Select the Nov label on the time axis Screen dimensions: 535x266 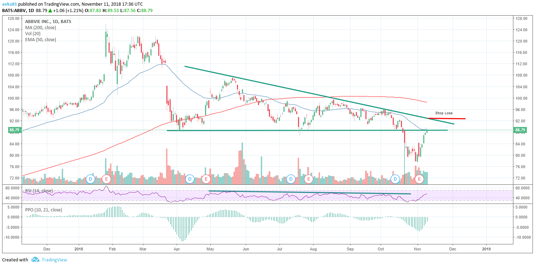[x=418, y=249]
